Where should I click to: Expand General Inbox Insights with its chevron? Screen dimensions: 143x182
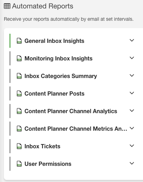pyautogui.click(x=132, y=40)
